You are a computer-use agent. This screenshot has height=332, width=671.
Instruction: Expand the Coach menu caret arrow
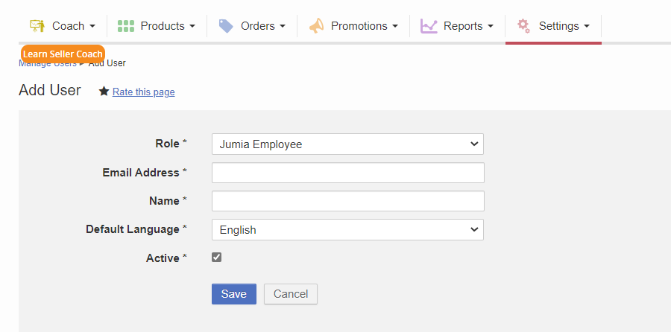coord(92,26)
